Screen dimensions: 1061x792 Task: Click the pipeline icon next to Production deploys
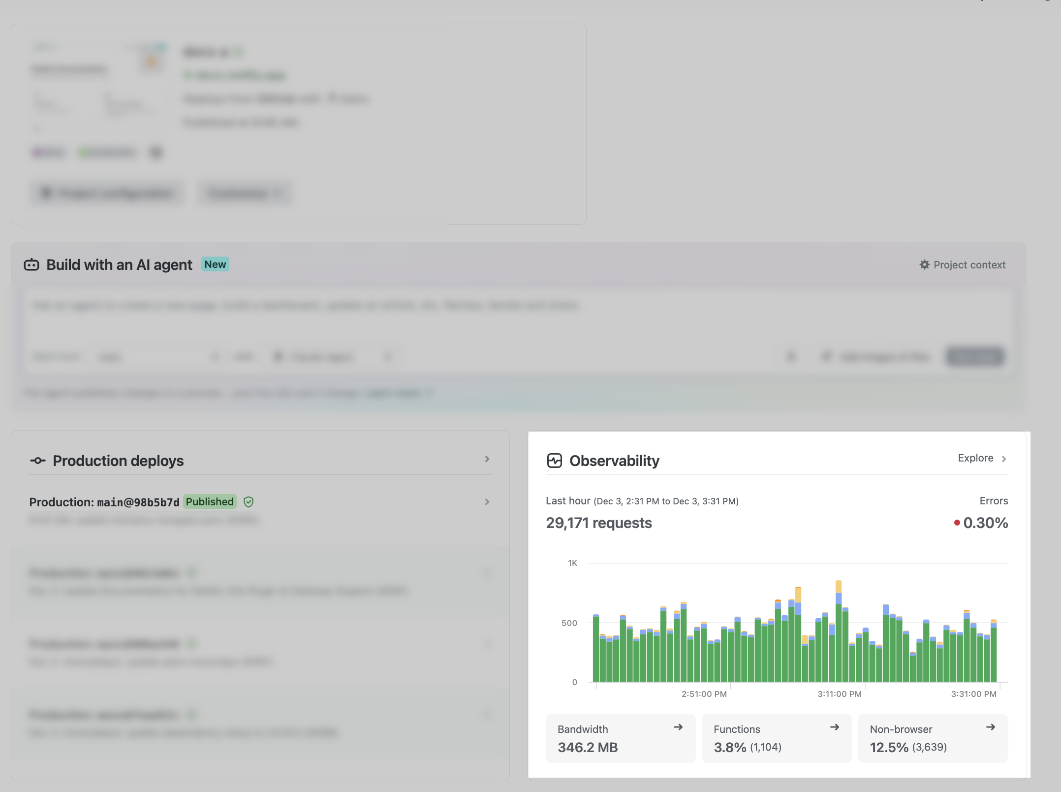(38, 460)
